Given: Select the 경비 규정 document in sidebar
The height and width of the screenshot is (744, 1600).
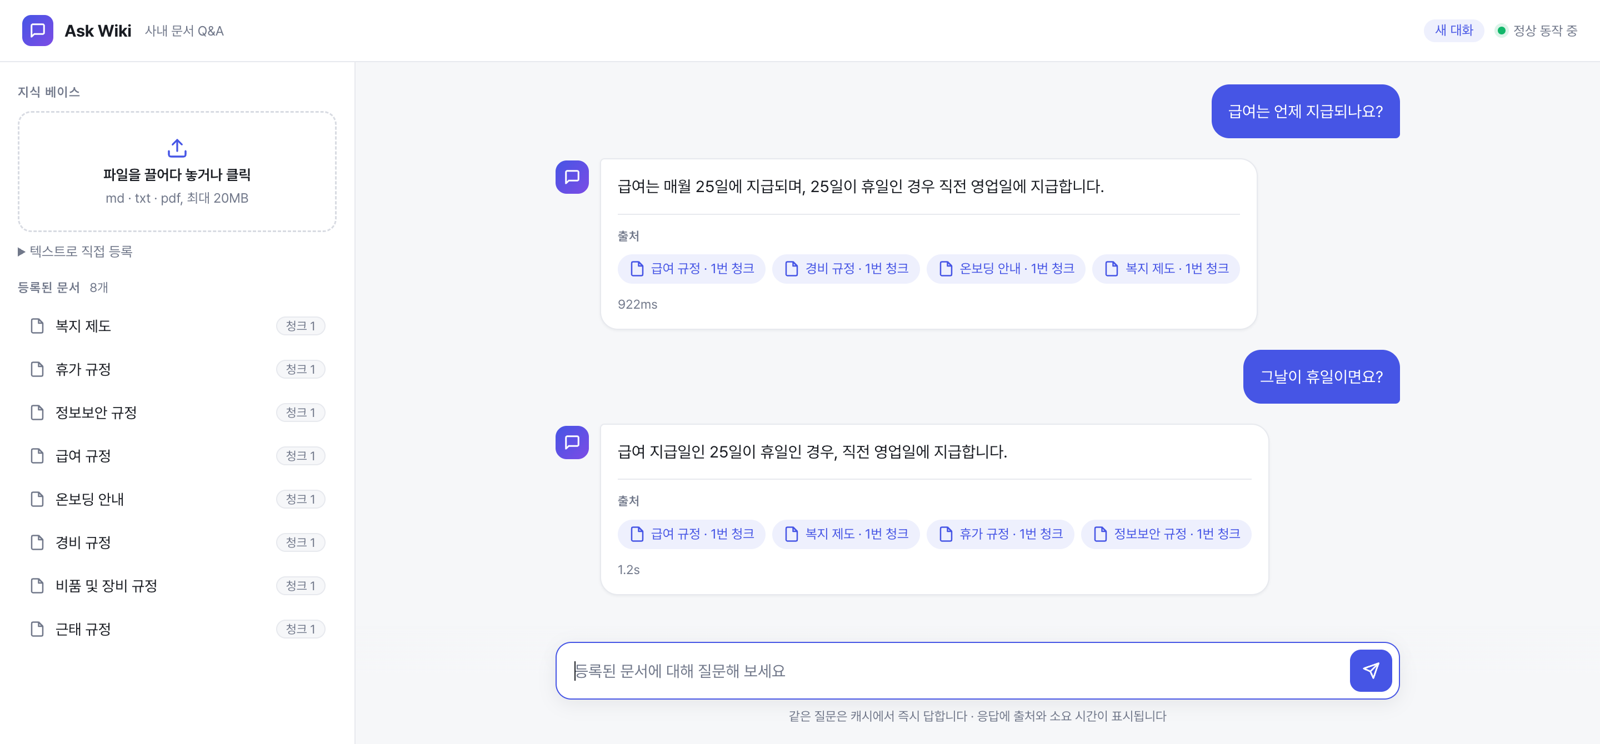Looking at the screenshot, I should tap(177, 542).
